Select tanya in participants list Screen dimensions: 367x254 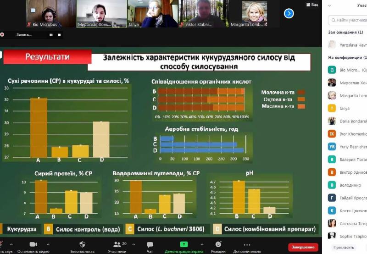tap(347, 108)
